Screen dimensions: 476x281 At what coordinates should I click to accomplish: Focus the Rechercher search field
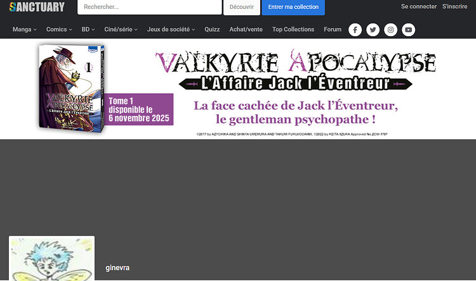(x=149, y=7)
